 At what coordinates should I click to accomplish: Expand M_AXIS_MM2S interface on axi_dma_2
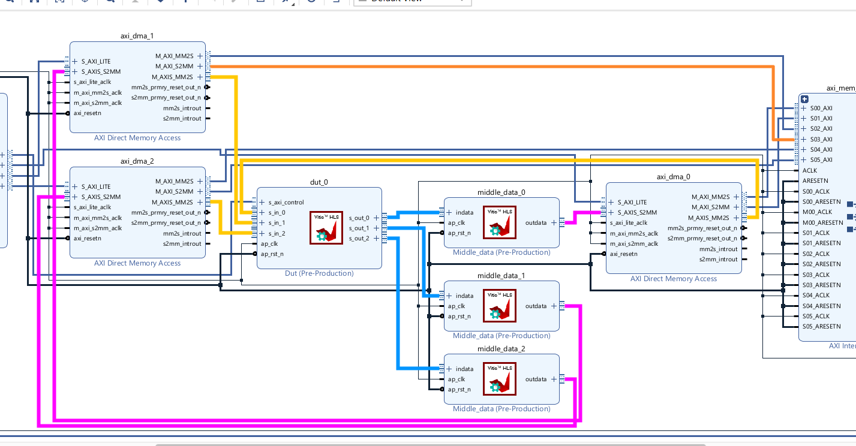[x=200, y=202]
